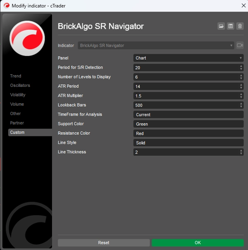Open the Panel dropdown showing Chart

[188, 58]
